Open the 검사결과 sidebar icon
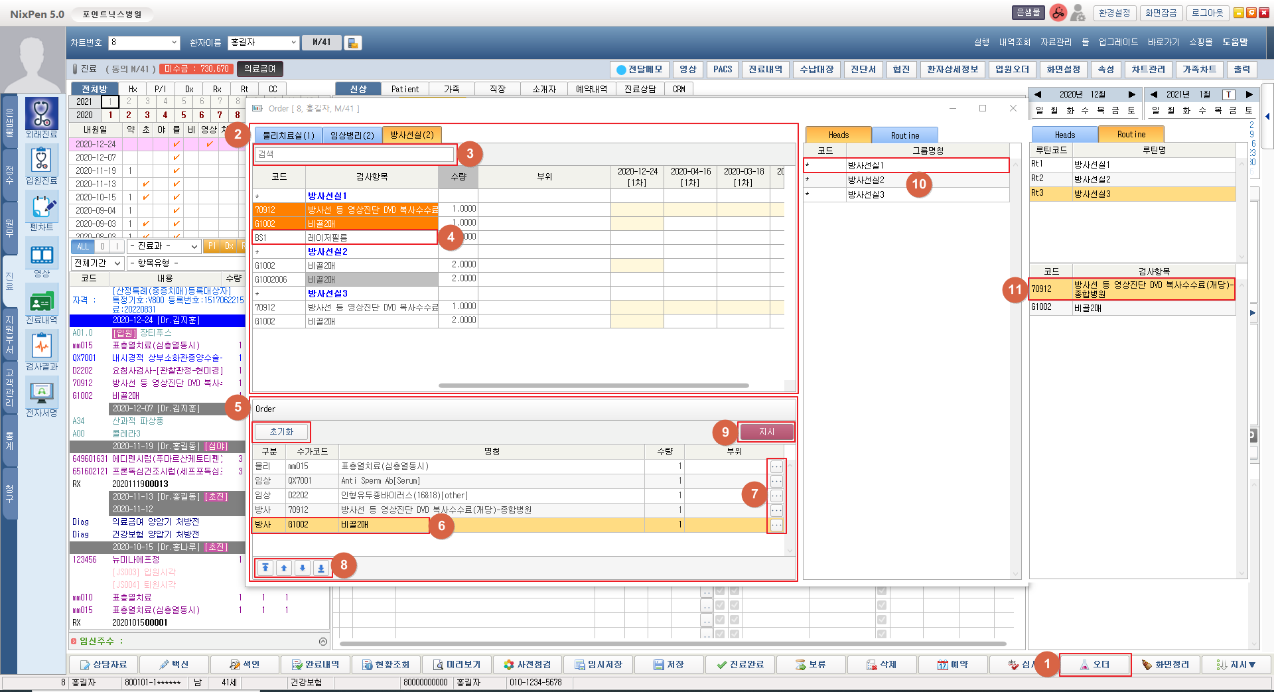Image resolution: width=1274 pixels, height=692 pixels. click(41, 346)
